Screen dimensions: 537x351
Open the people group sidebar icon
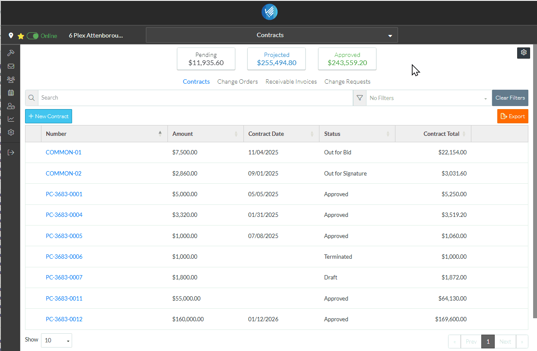coord(11,80)
